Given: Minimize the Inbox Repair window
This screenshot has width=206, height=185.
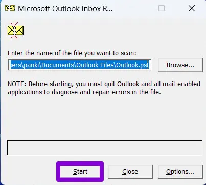Looking at the screenshot, I should point(132,8).
